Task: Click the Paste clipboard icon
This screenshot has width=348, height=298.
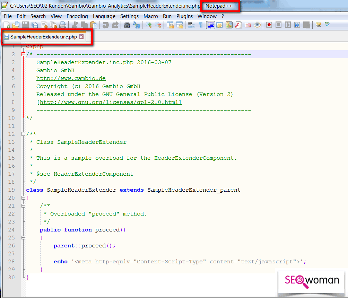Action: click(x=94, y=25)
